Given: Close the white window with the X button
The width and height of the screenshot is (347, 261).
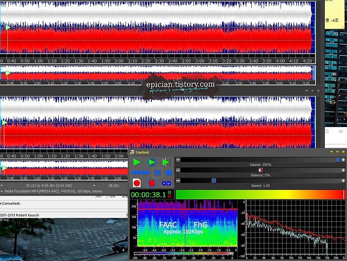Looking at the screenshot, I should click(341, 132).
